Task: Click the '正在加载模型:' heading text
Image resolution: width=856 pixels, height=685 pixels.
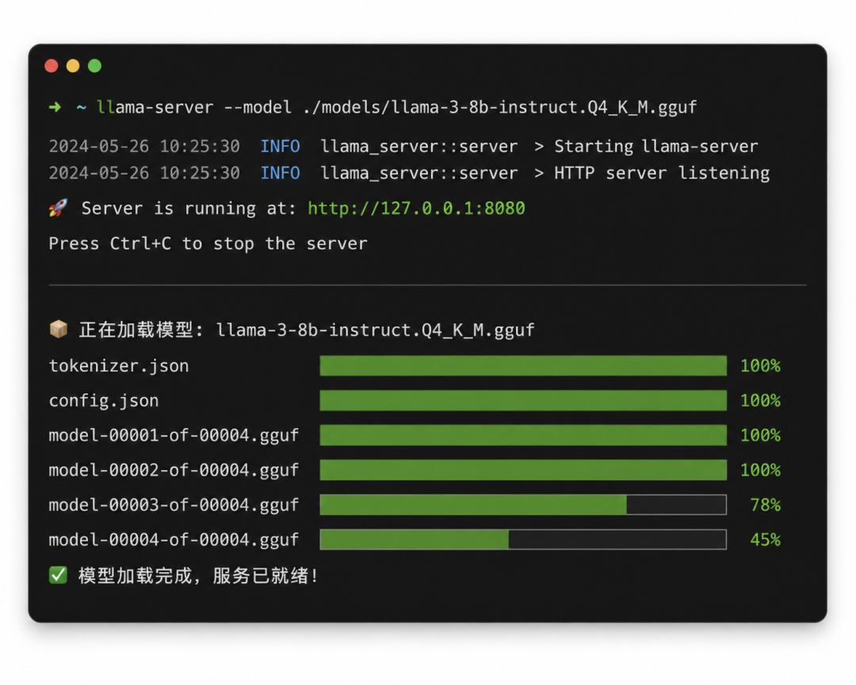Action: pyautogui.click(x=141, y=329)
